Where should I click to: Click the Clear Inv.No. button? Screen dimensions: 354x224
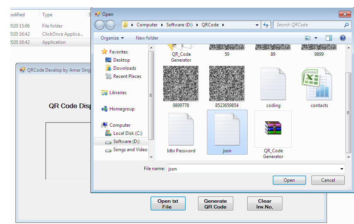tap(265, 203)
